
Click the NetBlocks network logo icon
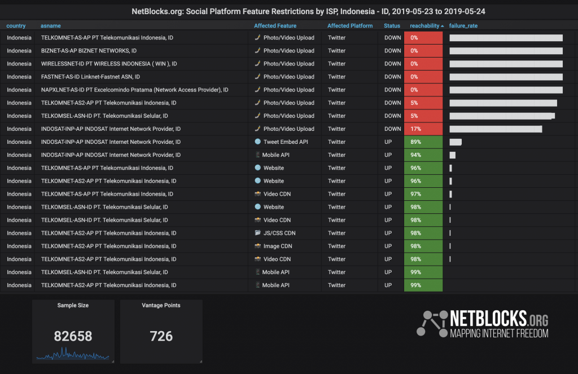point(432,324)
